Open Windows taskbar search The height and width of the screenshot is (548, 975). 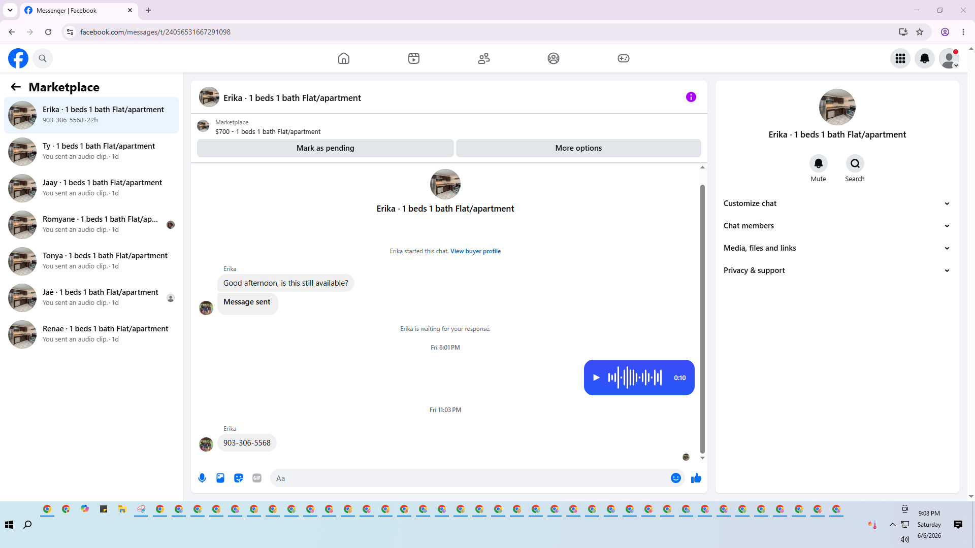point(28,525)
